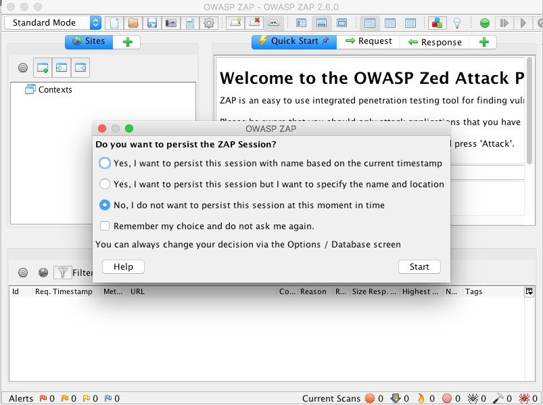Click the Full Layout icon
The width and height of the screenshot is (543, 405).
point(341,23)
